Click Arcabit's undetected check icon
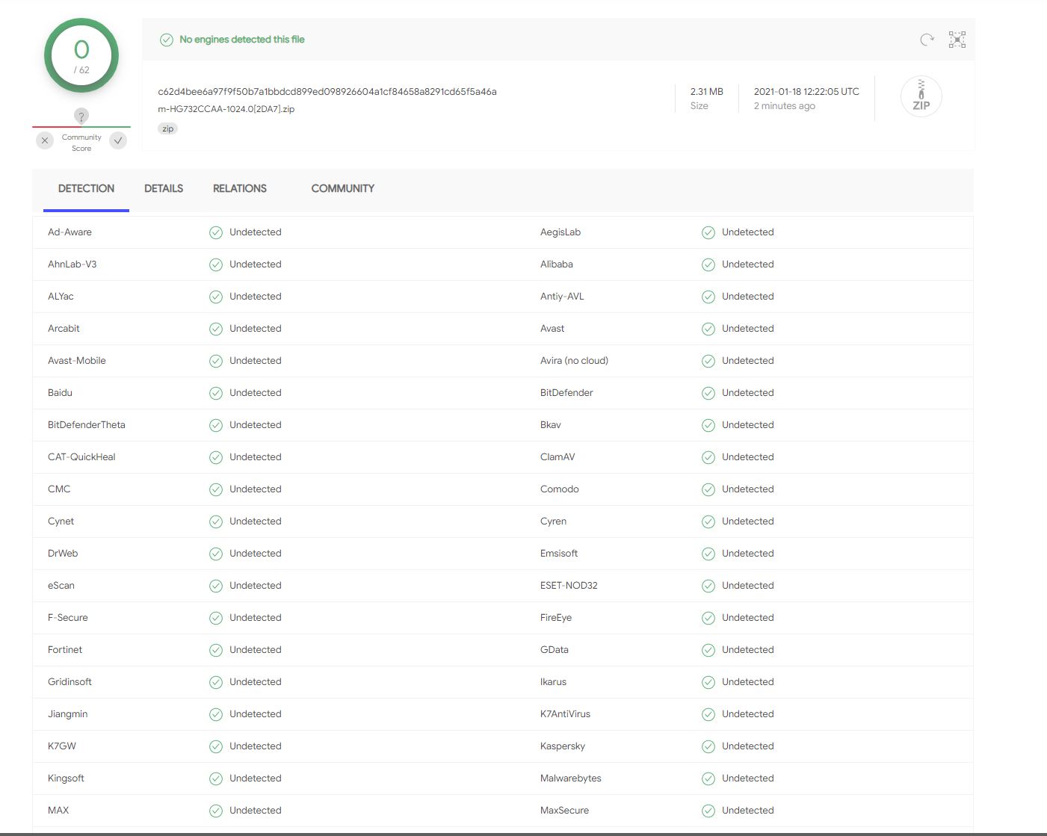This screenshot has width=1047, height=836. tap(216, 329)
